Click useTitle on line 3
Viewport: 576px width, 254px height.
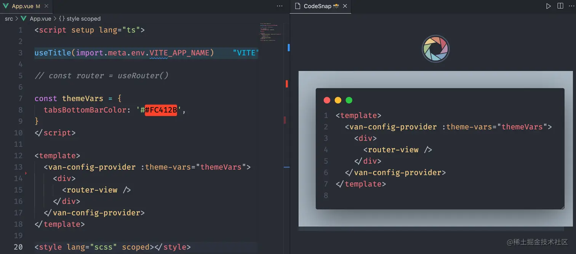point(53,53)
